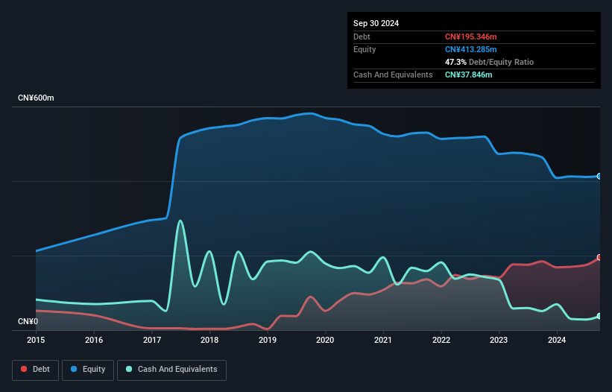Click the Cash value CN¥37.846m in tooltip
Screen dimensions: 612x392
468,75
